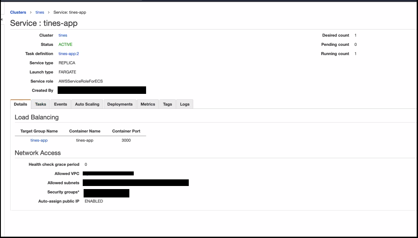The width and height of the screenshot is (418, 238).
Task: Select the AWSServiceRoleForECS role value
Action: pos(81,81)
